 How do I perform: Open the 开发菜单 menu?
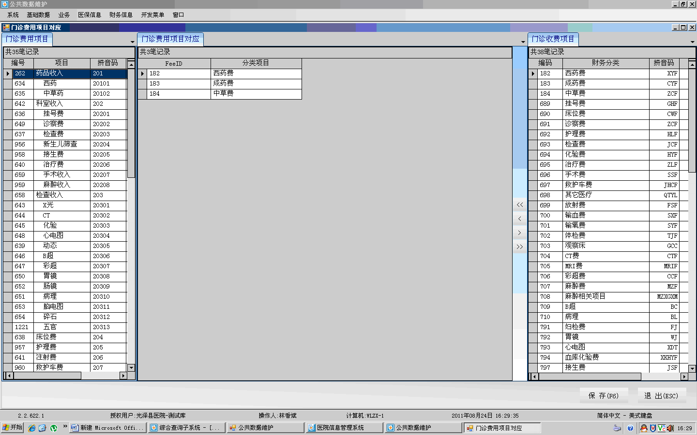pyautogui.click(x=152, y=15)
